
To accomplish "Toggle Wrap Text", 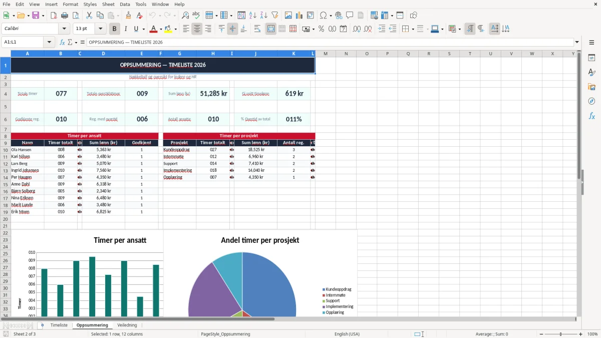I will click(x=257, y=29).
